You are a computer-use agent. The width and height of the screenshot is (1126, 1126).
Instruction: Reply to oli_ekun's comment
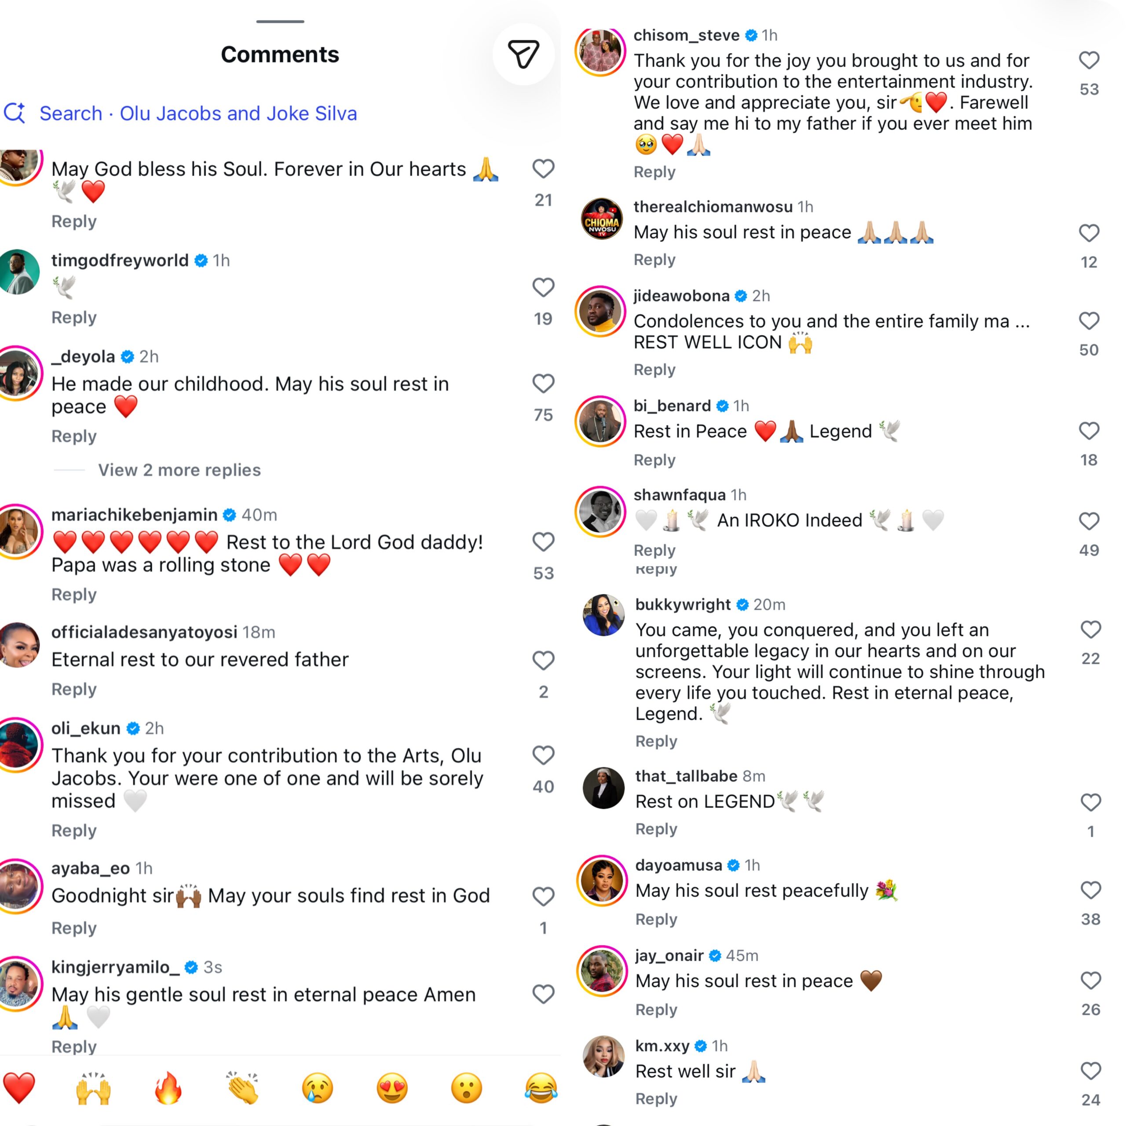pyautogui.click(x=74, y=830)
